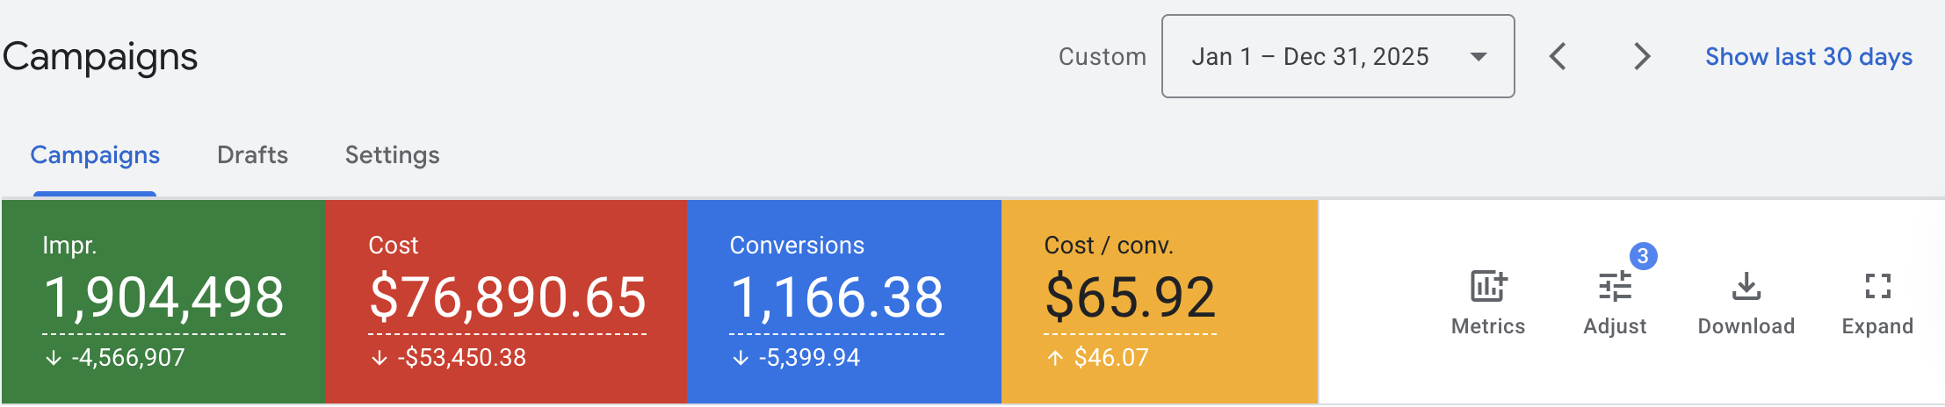Click the Adjust badge showing 3
Viewport: 1945px width, 407px height.
pos(1643,256)
